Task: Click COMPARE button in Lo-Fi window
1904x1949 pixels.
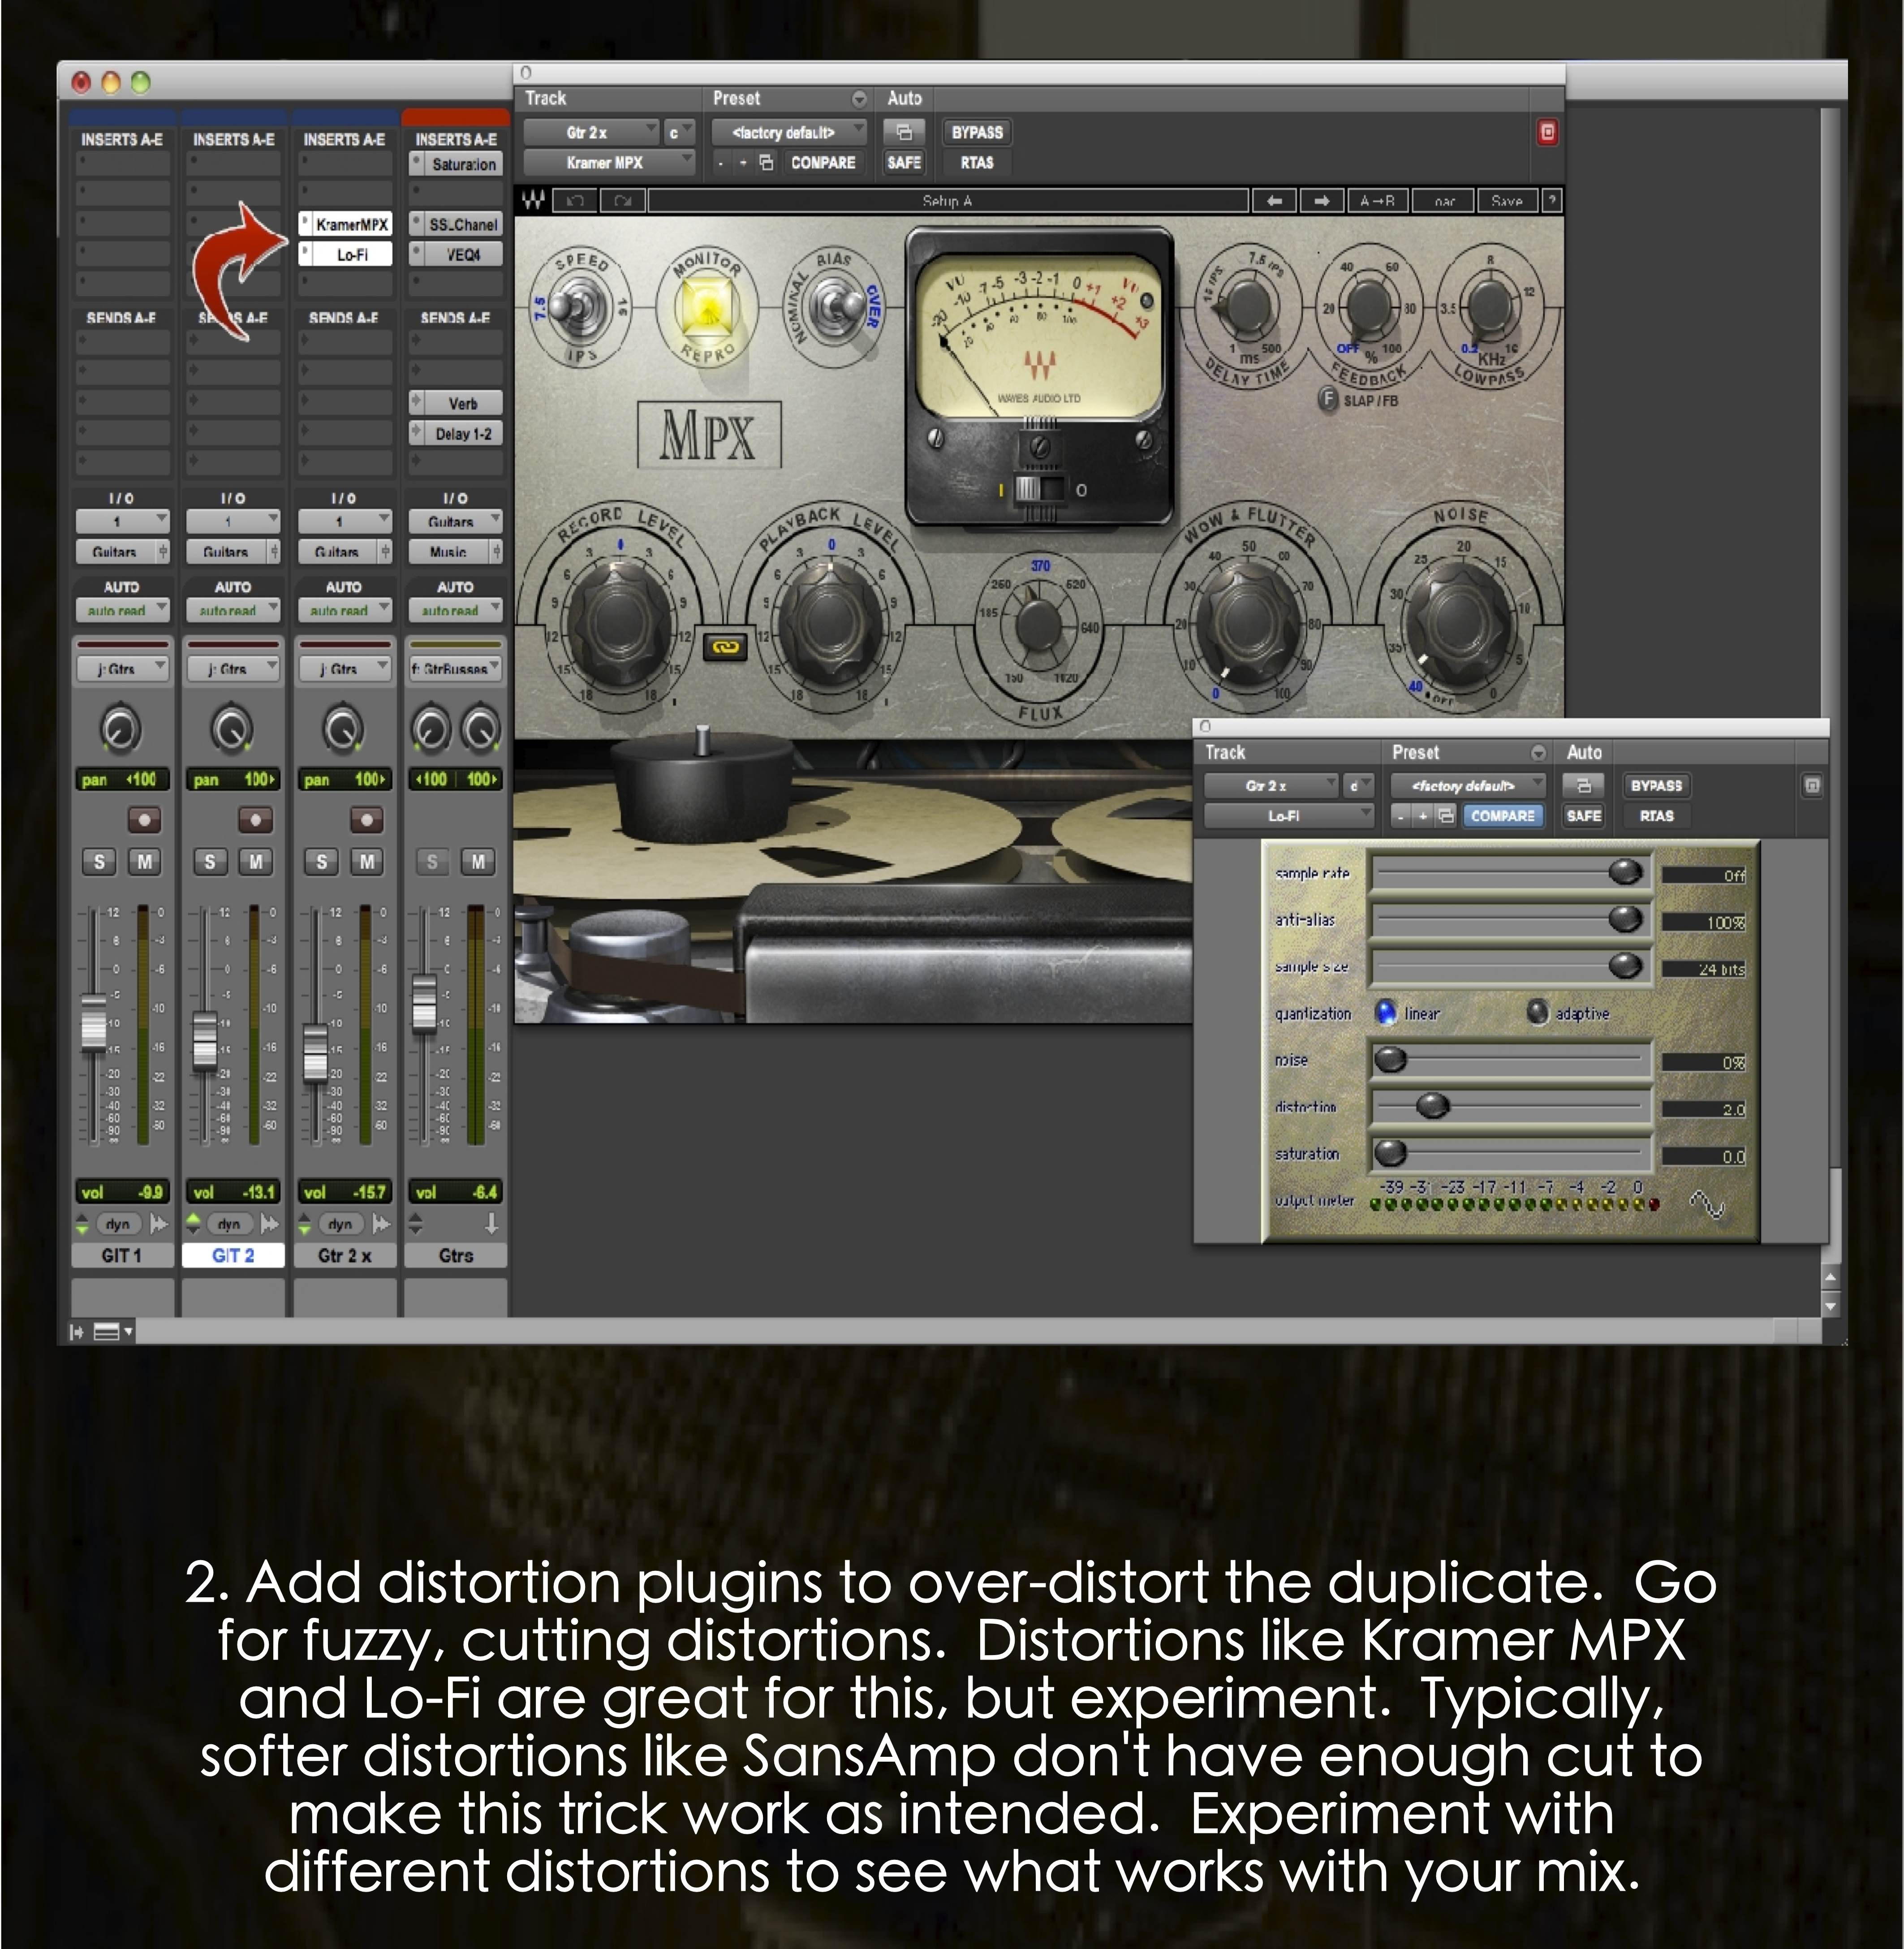Action: click(1502, 815)
